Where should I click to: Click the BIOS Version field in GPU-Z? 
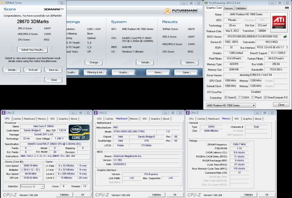253,36
